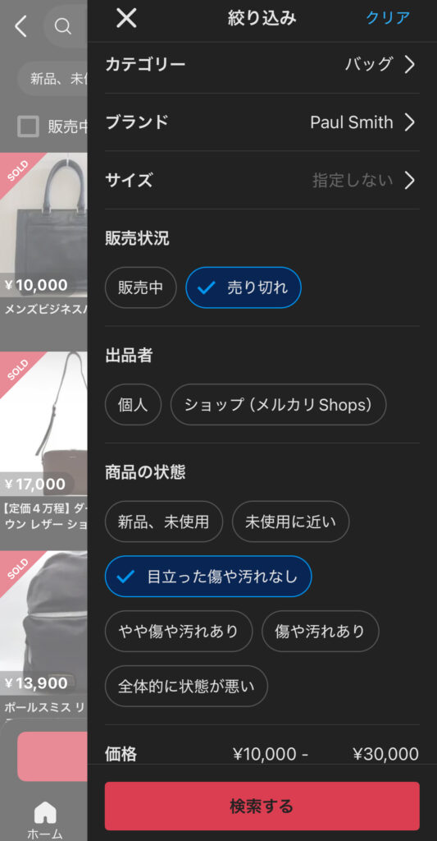
Task: Enable 新品、未使用 condition chip
Action: point(164,522)
